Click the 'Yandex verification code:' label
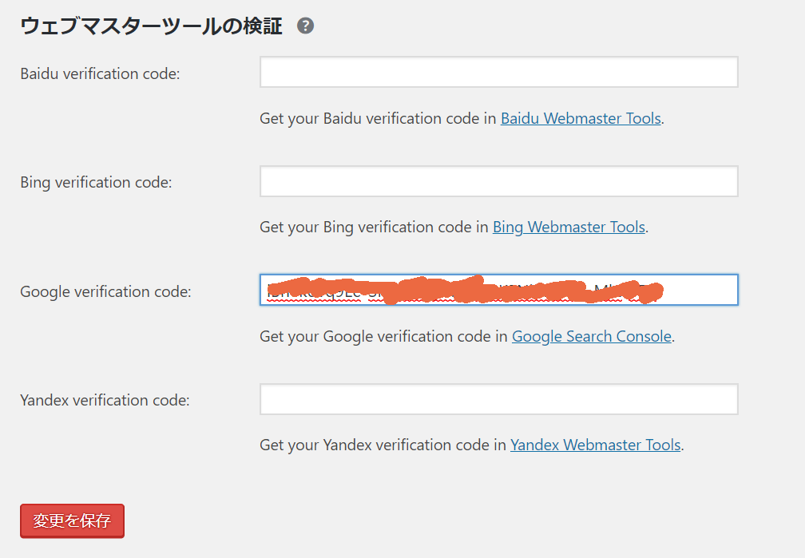The height and width of the screenshot is (558, 805). coord(105,401)
